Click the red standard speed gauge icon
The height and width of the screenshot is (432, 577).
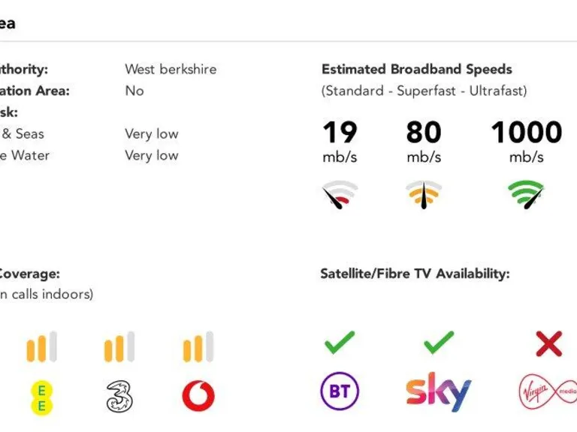click(340, 194)
